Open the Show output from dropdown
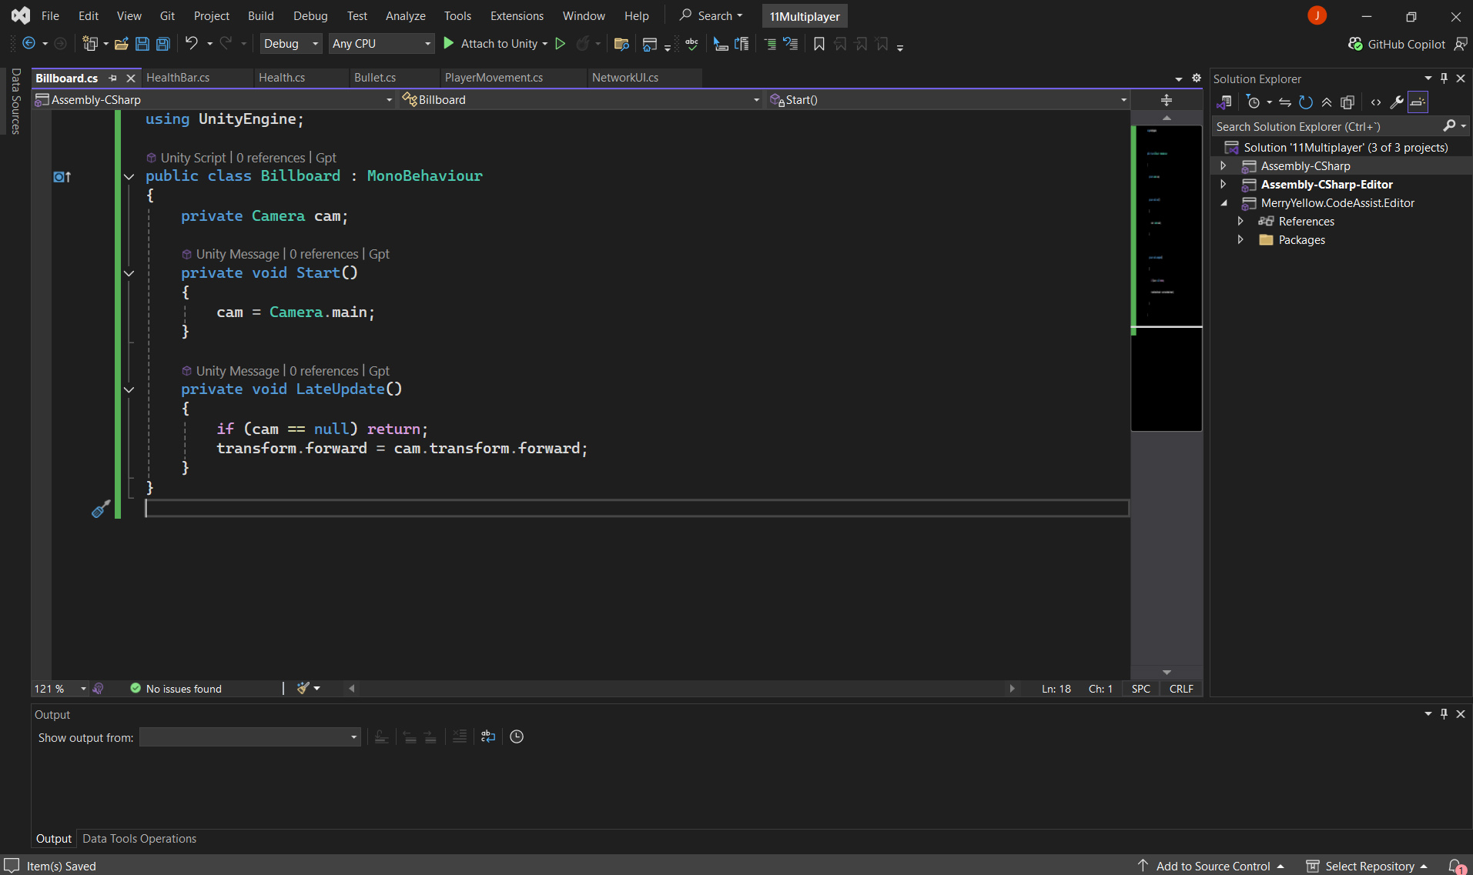The width and height of the screenshot is (1473, 875). click(249, 737)
